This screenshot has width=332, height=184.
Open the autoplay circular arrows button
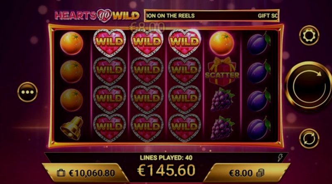(x=309, y=138)
